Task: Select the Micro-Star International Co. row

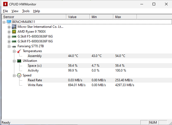Action: pyautogui.click(x=40, y=27)
